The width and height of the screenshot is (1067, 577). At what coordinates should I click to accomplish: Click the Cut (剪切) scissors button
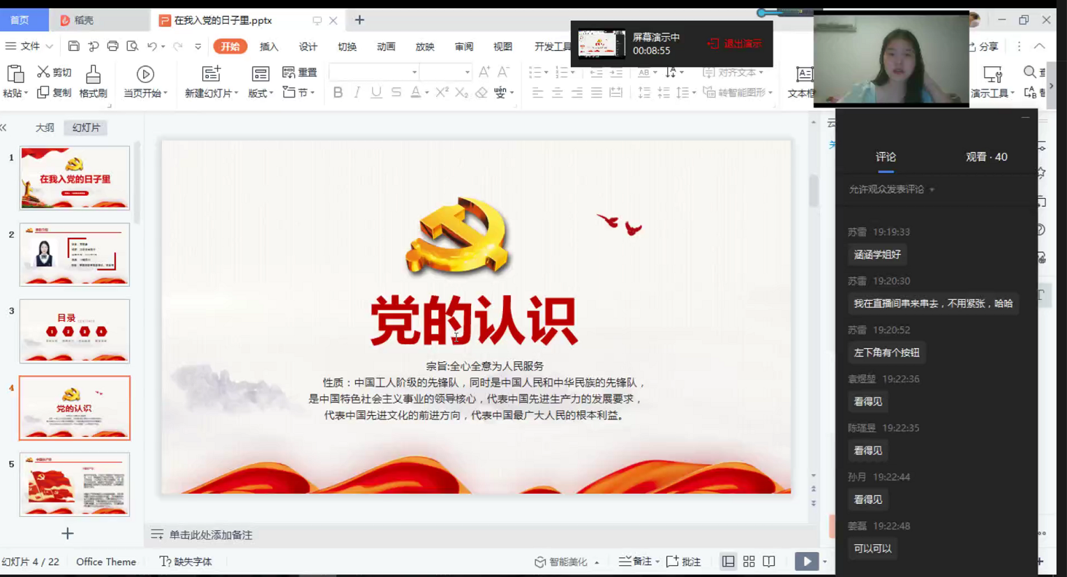54,72
